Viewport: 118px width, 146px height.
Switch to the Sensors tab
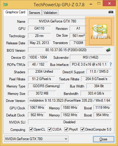(35, 13)
